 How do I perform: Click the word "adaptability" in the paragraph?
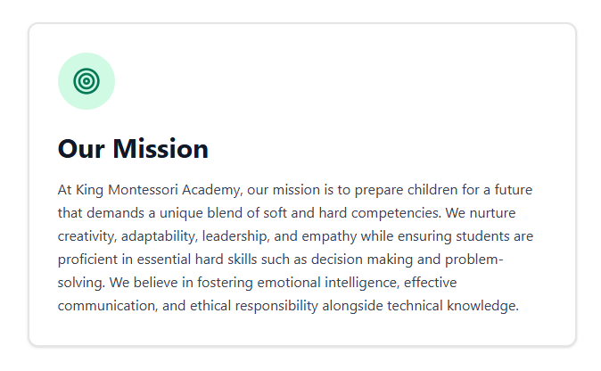158,236
